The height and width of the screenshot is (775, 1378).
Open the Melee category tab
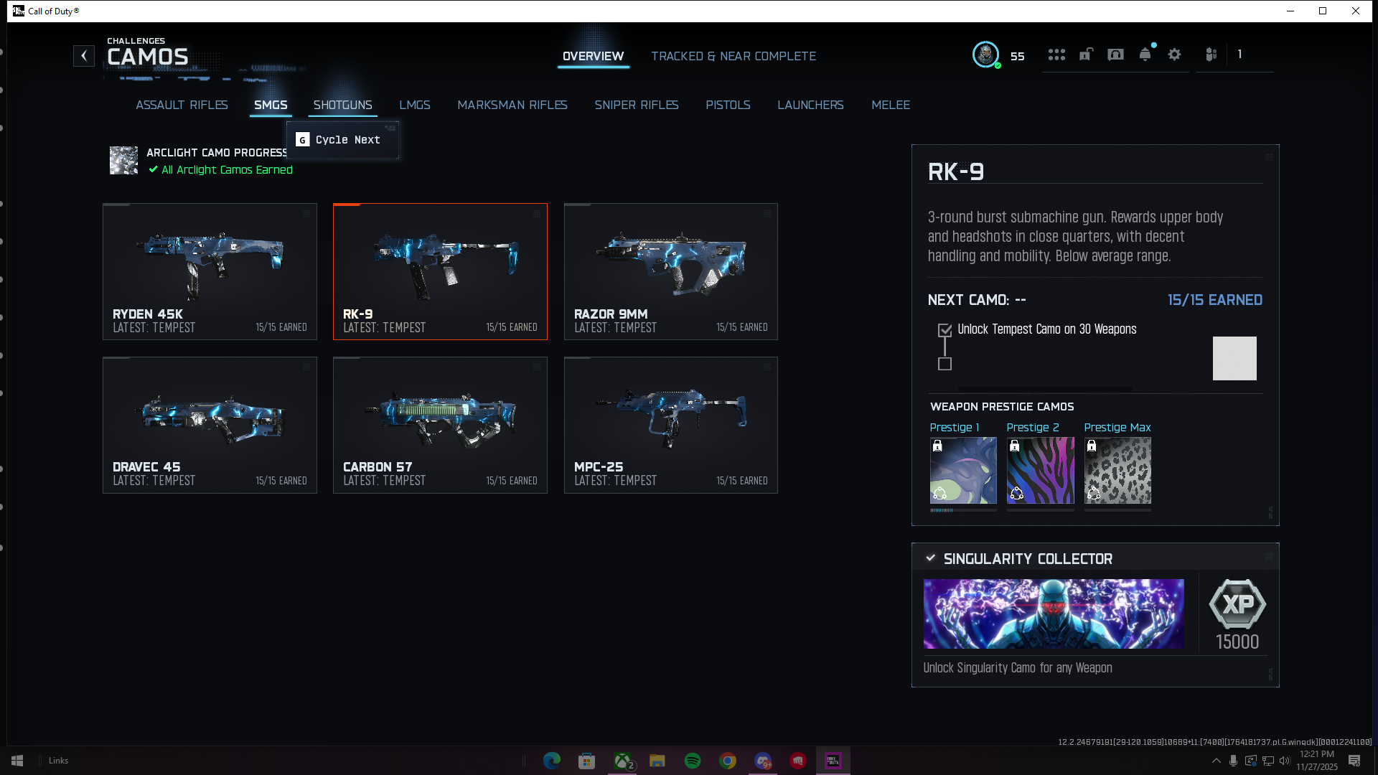(891, 105)
